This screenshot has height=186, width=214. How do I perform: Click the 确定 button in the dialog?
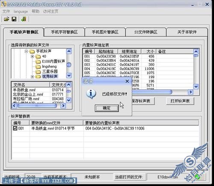107,108
